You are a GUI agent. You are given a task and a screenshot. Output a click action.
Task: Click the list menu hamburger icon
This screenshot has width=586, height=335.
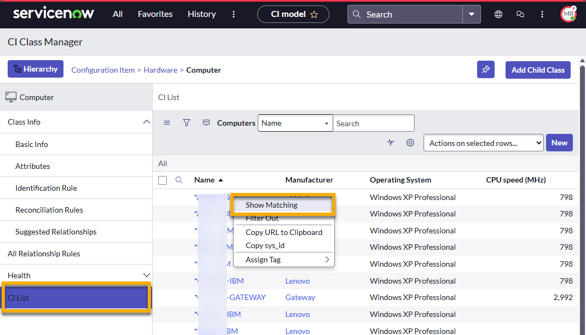(167, 123)
